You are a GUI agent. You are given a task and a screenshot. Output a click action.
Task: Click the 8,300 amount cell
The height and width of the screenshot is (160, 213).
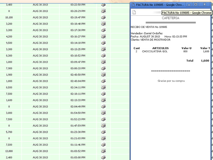coord(9,56)
